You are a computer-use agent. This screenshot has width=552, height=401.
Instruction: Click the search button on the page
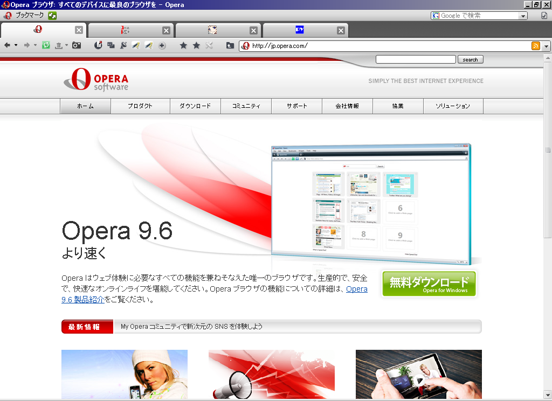point(470,59)
